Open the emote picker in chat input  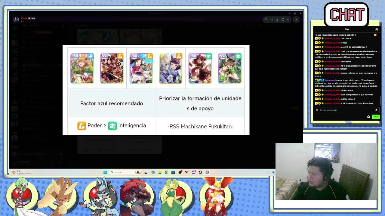click(376, 110)
